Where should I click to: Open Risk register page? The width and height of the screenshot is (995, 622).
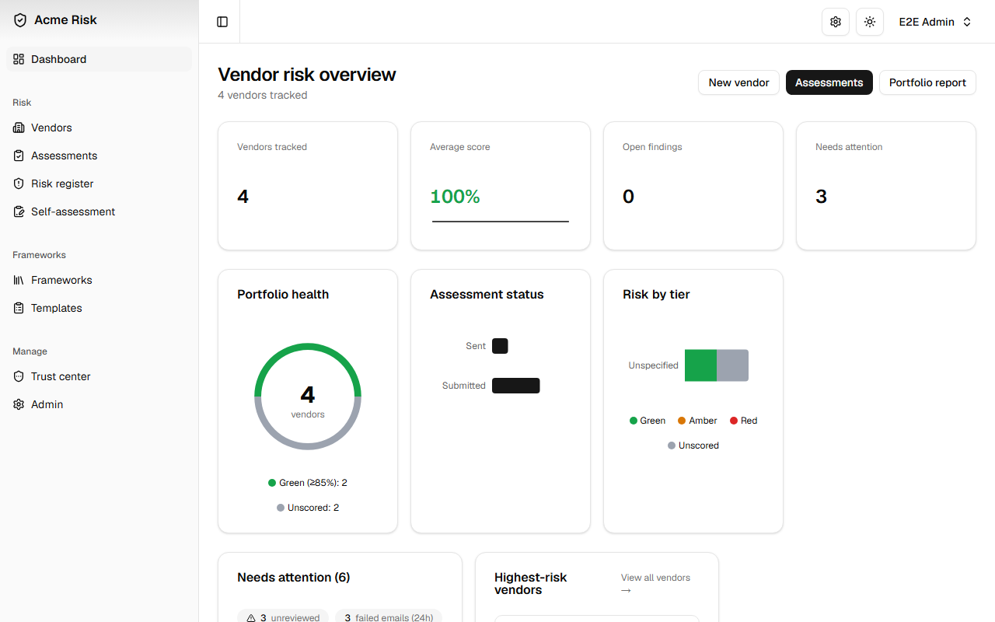click(99, 183)
